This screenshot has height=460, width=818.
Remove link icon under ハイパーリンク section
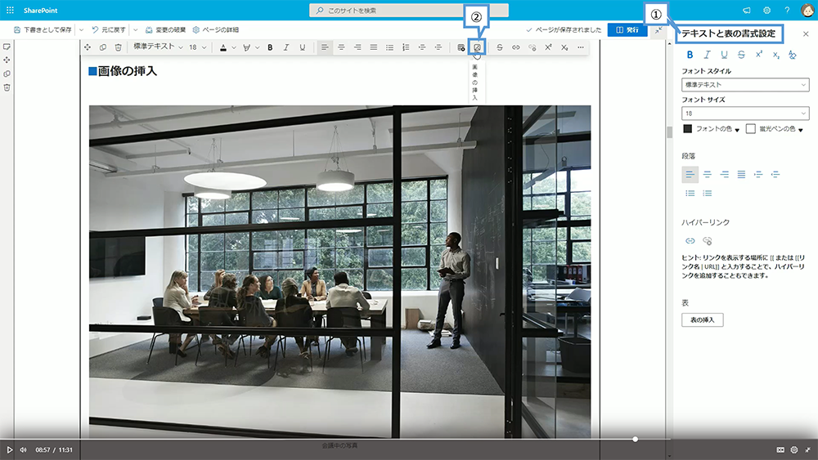tap(708, 241)
